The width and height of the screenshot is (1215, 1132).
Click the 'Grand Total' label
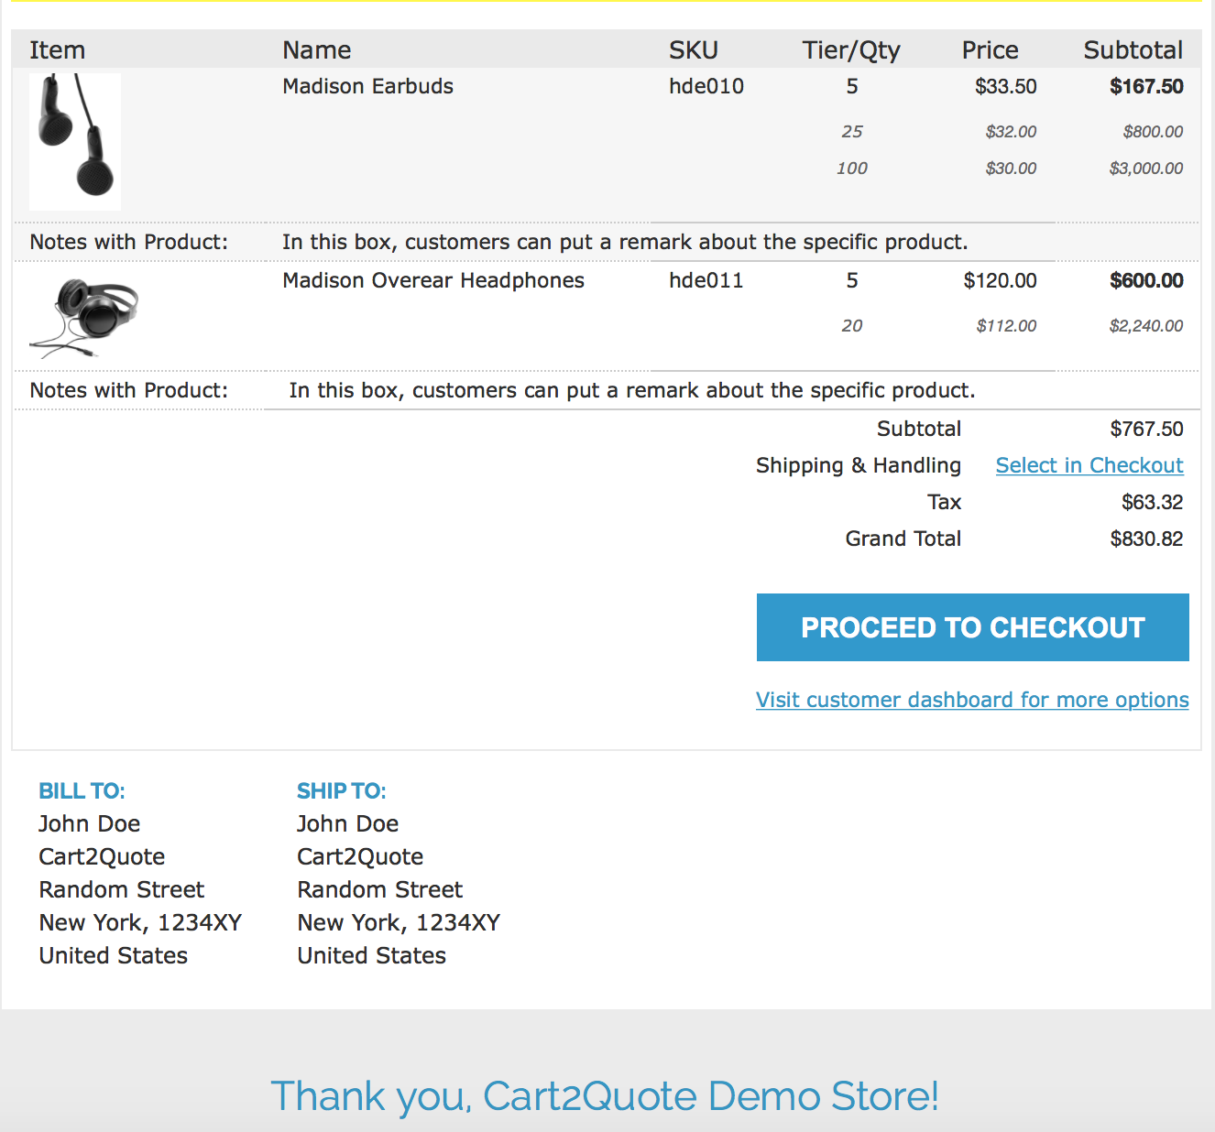tap(903, 539)
